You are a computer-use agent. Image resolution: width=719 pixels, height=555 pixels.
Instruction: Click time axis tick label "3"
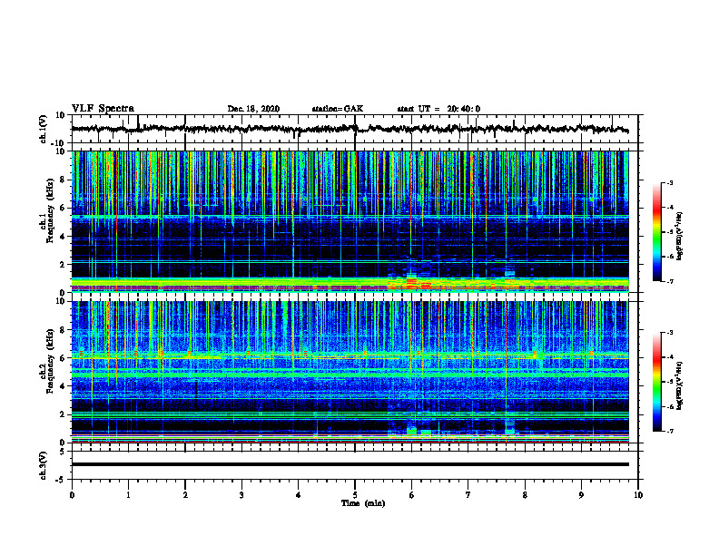(241, 495)
